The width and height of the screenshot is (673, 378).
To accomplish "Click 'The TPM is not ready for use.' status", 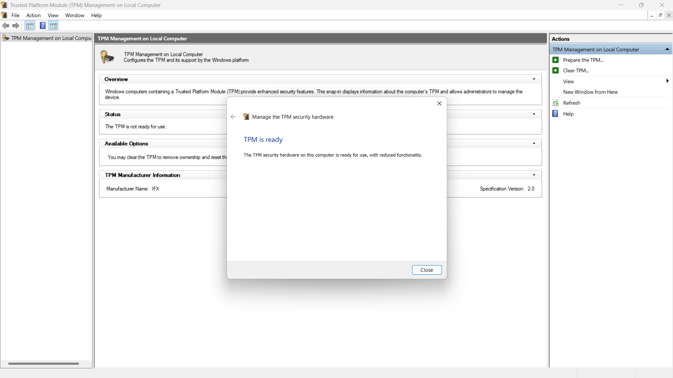I will point(136,126).
